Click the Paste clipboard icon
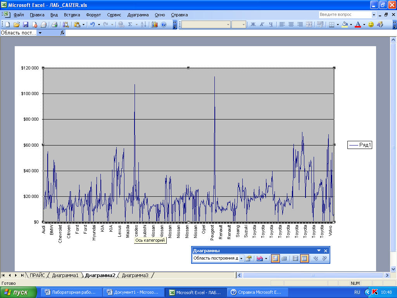397x298 pixels. [77, 24]
